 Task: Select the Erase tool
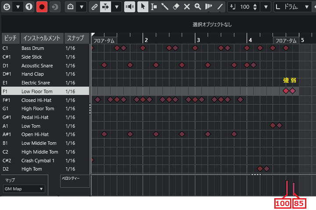coord(176,7)
